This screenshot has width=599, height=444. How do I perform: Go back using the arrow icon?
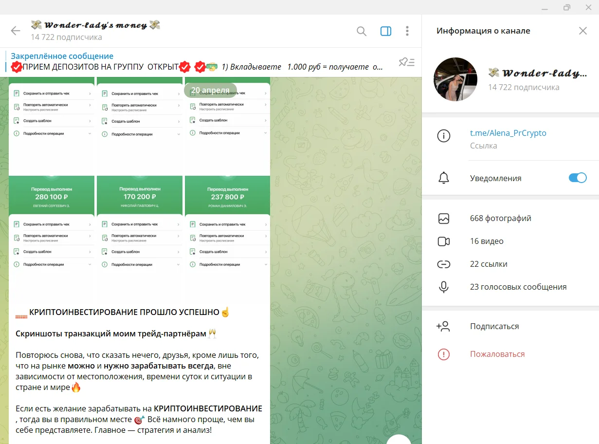(x=16, y=31)
